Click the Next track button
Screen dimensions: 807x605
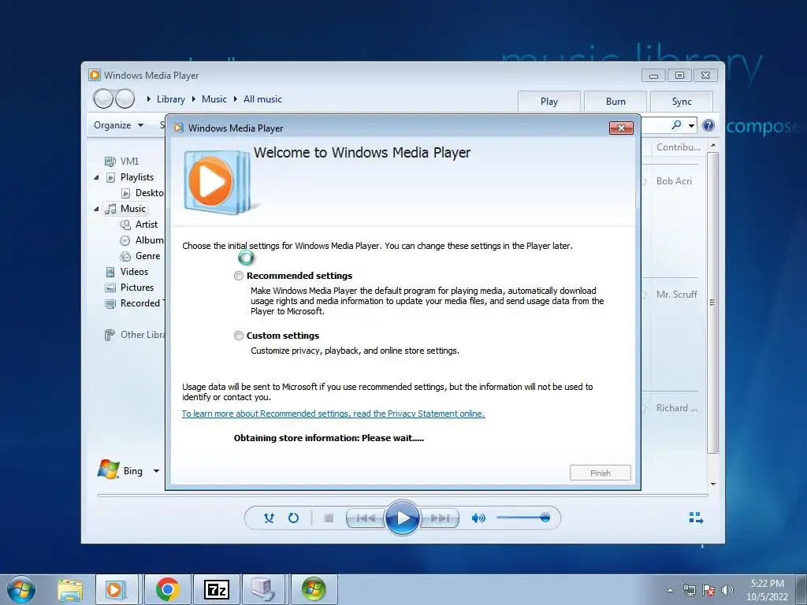point(439,518)
